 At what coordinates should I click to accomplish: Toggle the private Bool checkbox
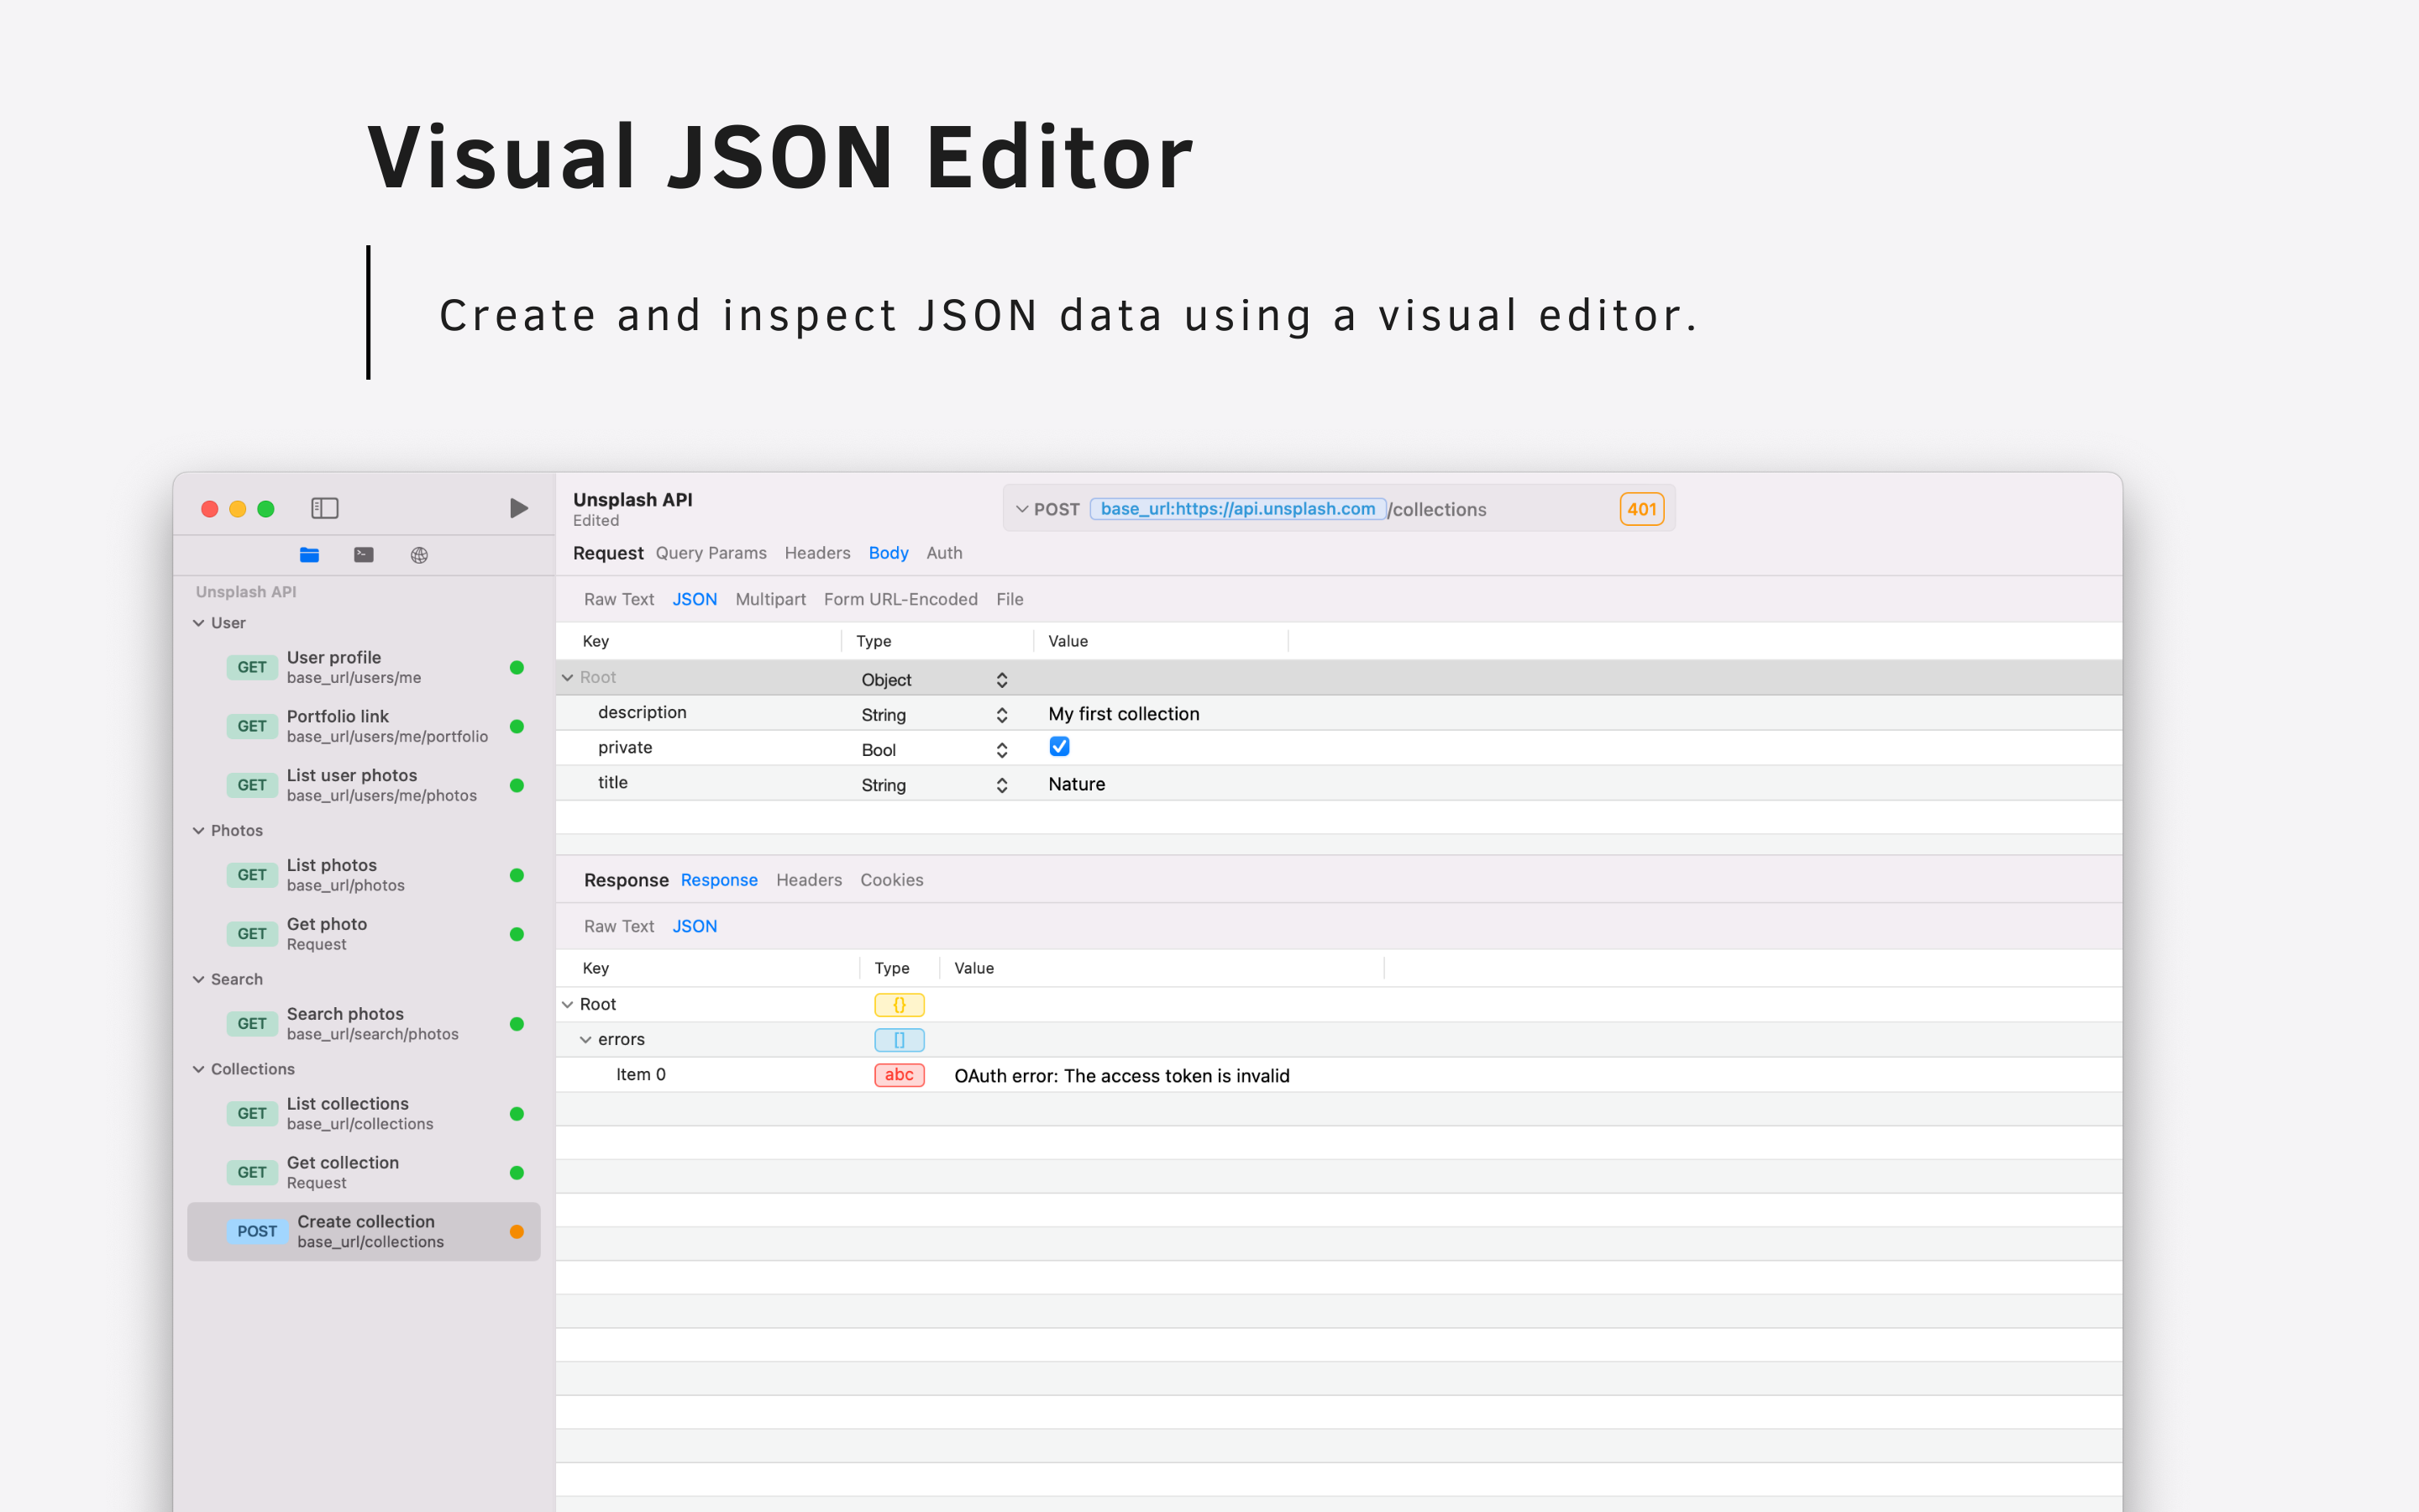pos(1059,747)
